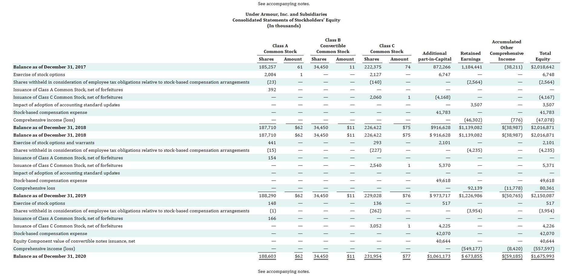Viewport: 571px width, 278px height.
Task: Select the 2020 Class C shares "231,954"
Action: pos(373,256)
